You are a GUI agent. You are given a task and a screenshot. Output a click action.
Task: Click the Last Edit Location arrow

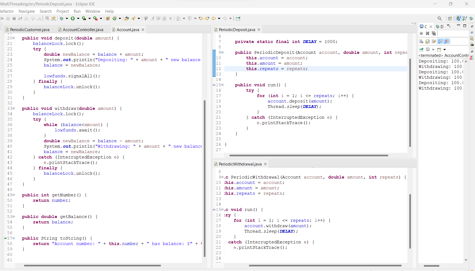click(x=201, y=18)
